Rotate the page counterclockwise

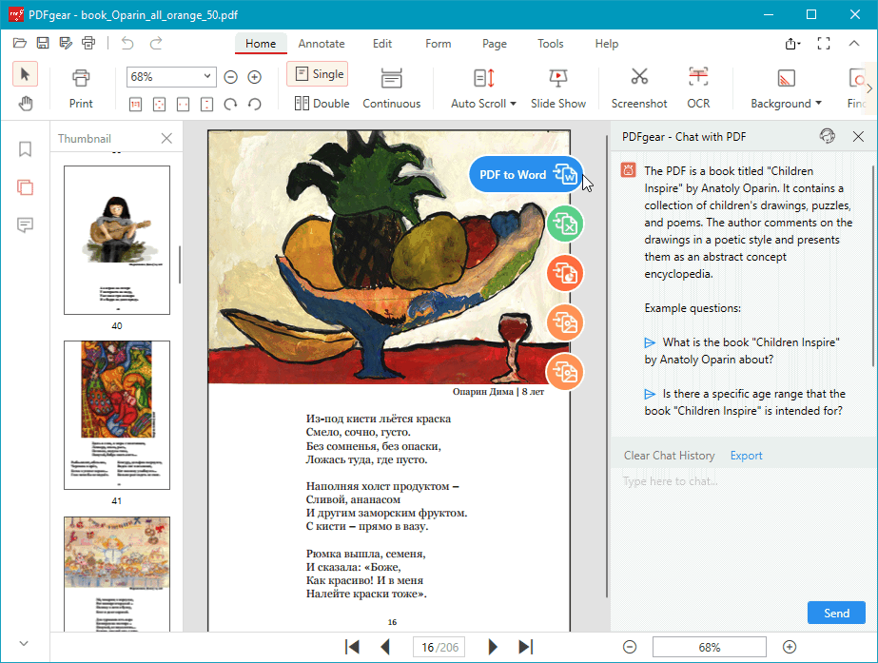coord(255,104)
